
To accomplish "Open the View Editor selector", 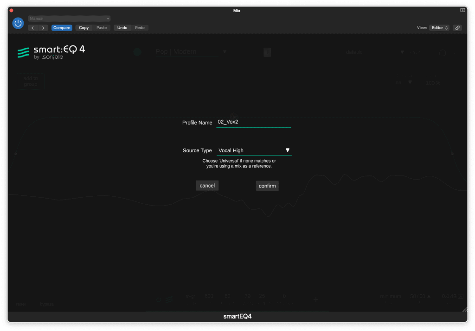I will (438, 27).
